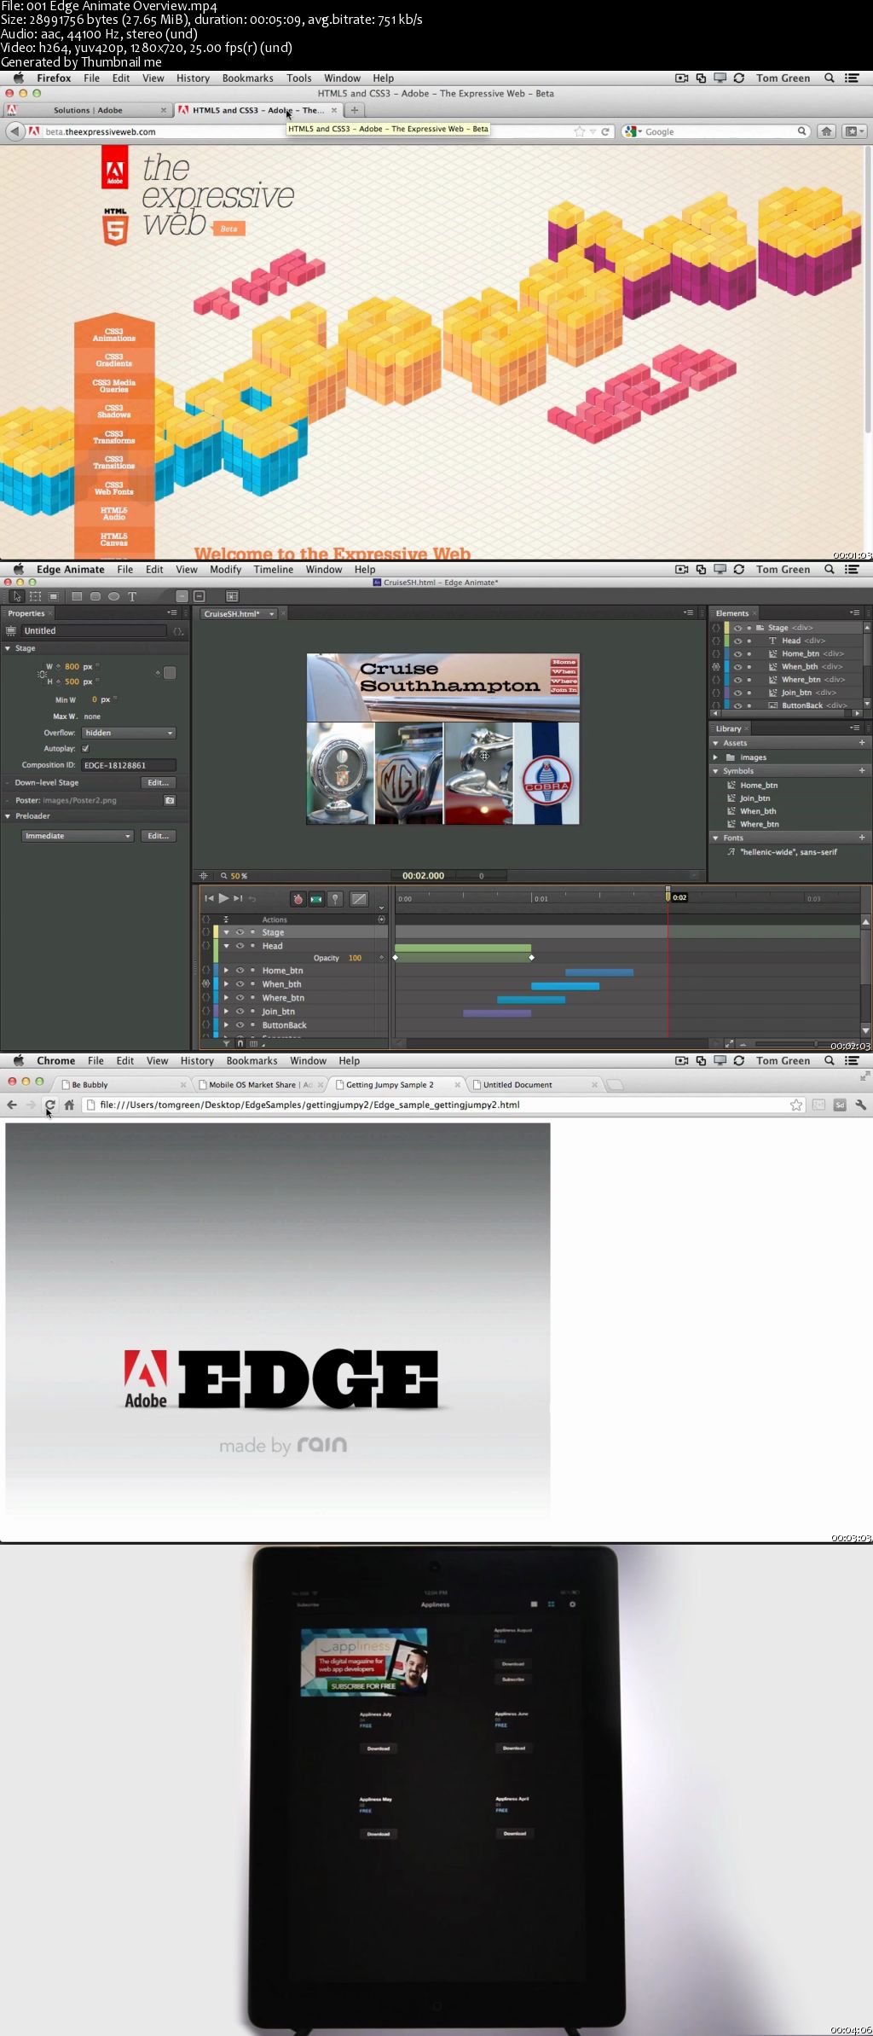Screen dimensions: 873x2036
Task: Click the Chrome home icon
Action: (69, 1105)
